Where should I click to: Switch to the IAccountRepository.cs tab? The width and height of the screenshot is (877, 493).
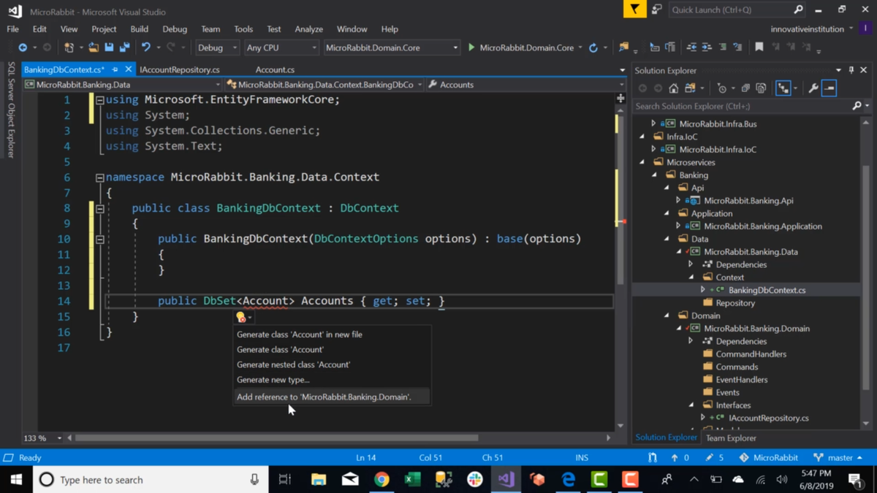click(x=179, y=69)
